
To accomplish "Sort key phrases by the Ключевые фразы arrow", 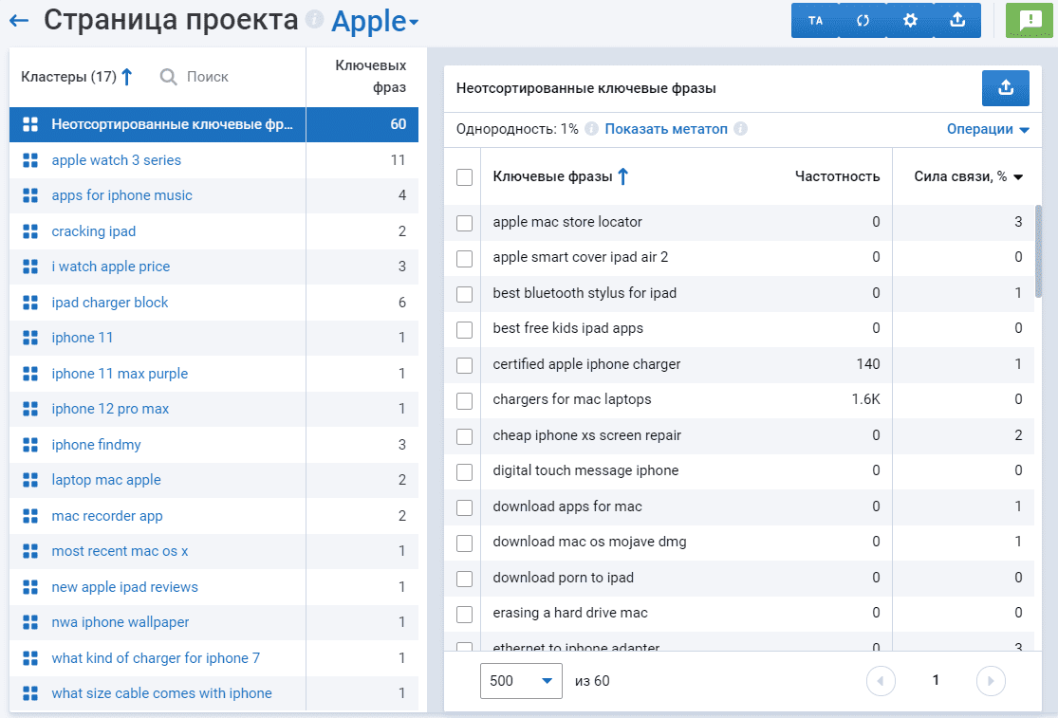I will pyautogui.click(x=623, y=176).
